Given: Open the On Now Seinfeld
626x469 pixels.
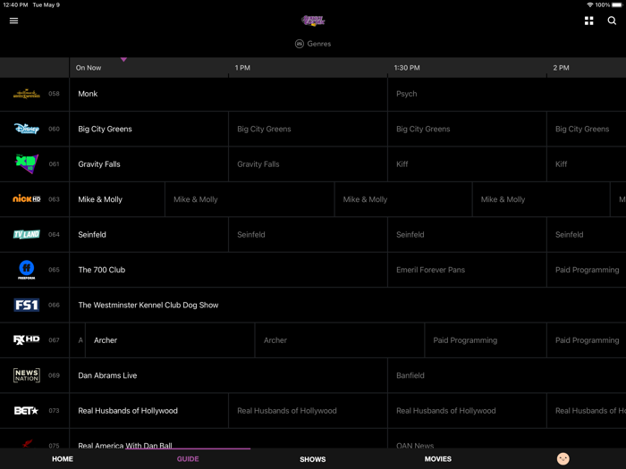Looking at the screenshot, I should [149, 234].
